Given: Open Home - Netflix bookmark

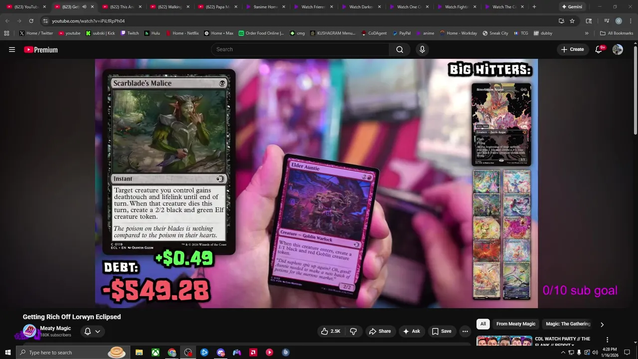Looking at the screenshot, I should click(x=181, y=33).
